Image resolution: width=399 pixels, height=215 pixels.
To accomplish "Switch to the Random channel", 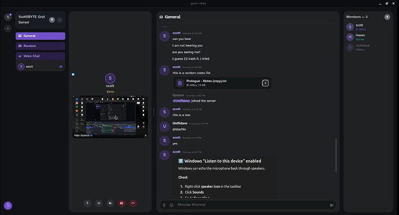I will pyautogui.click(x=40, y=46).
